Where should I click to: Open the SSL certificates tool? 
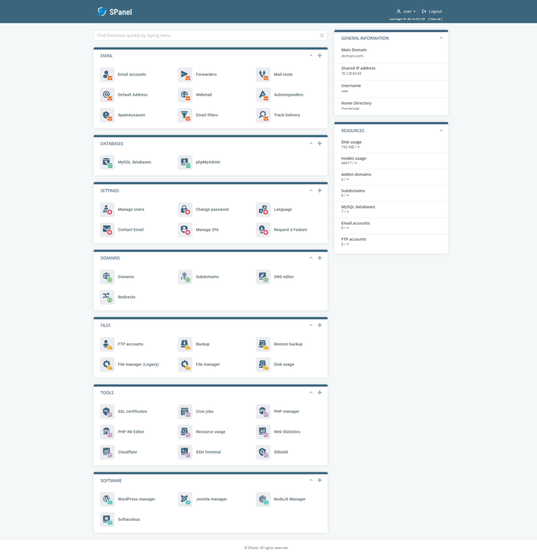pos(107,412)
